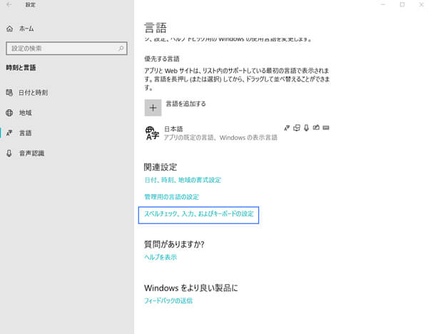Click the keyboard icon on 日本語 row
The height and width of the screenshot is (334, 428).
click(x=326, y=128)
